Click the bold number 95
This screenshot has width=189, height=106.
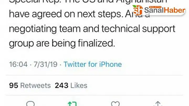pyautogui.click(x=14, y=85)
